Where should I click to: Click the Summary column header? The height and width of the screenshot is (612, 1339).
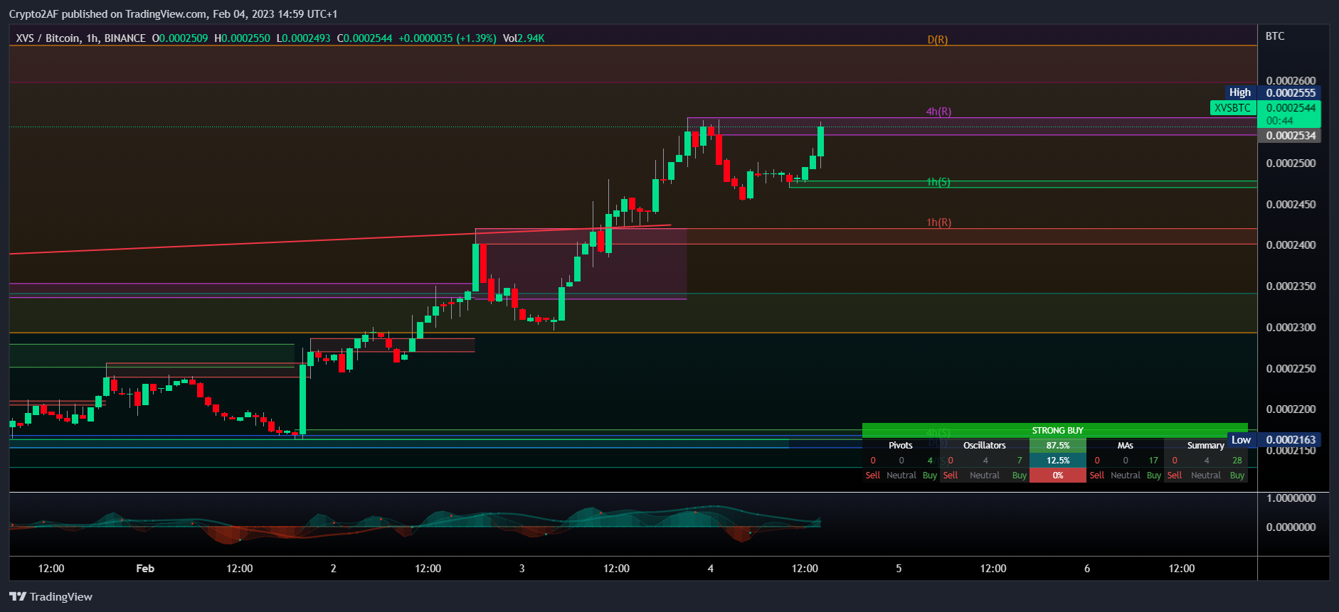click(1205, 446)
